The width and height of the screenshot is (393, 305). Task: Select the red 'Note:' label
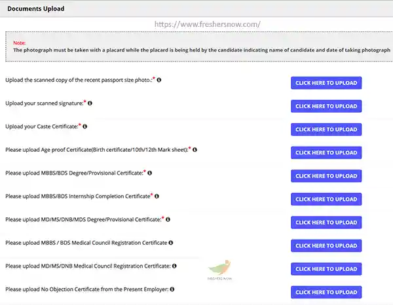(19, 43)
